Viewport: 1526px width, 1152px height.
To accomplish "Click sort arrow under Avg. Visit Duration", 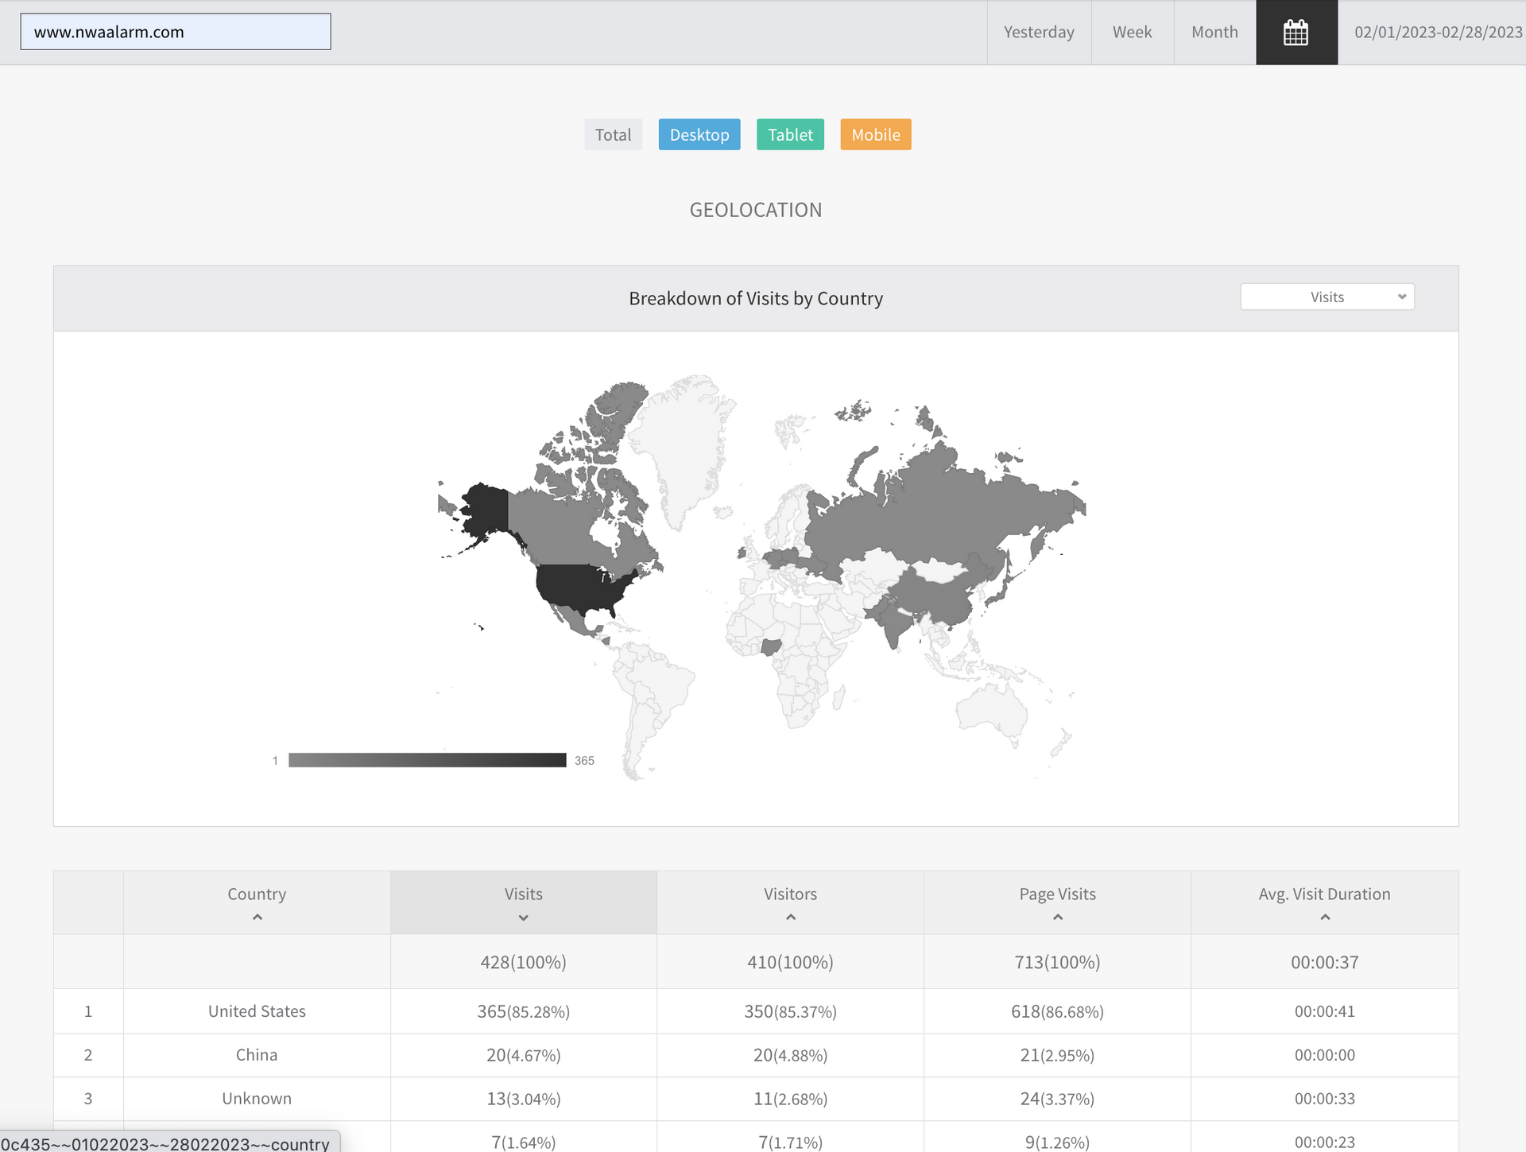I will click(x=1324, y=917).
